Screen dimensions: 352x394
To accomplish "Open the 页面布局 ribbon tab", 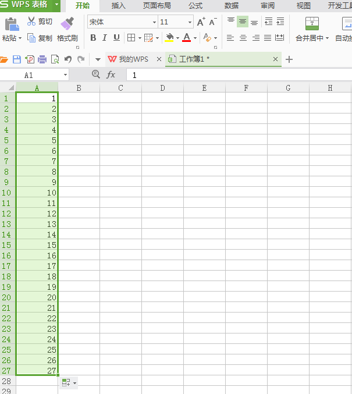I will [157, 5].
